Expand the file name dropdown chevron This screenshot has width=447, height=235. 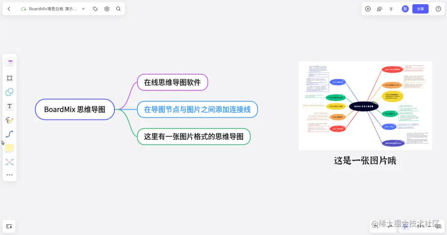point(83,9)
